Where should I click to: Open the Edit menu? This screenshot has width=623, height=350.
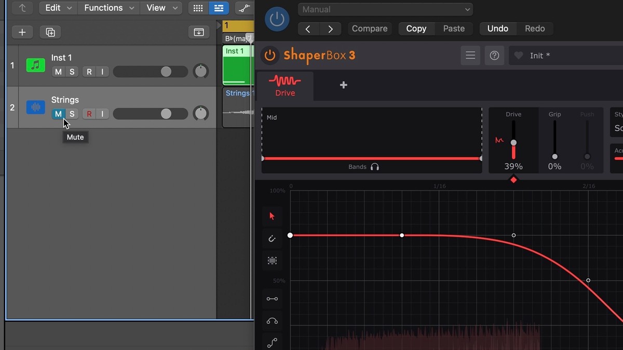click(58, 8)
